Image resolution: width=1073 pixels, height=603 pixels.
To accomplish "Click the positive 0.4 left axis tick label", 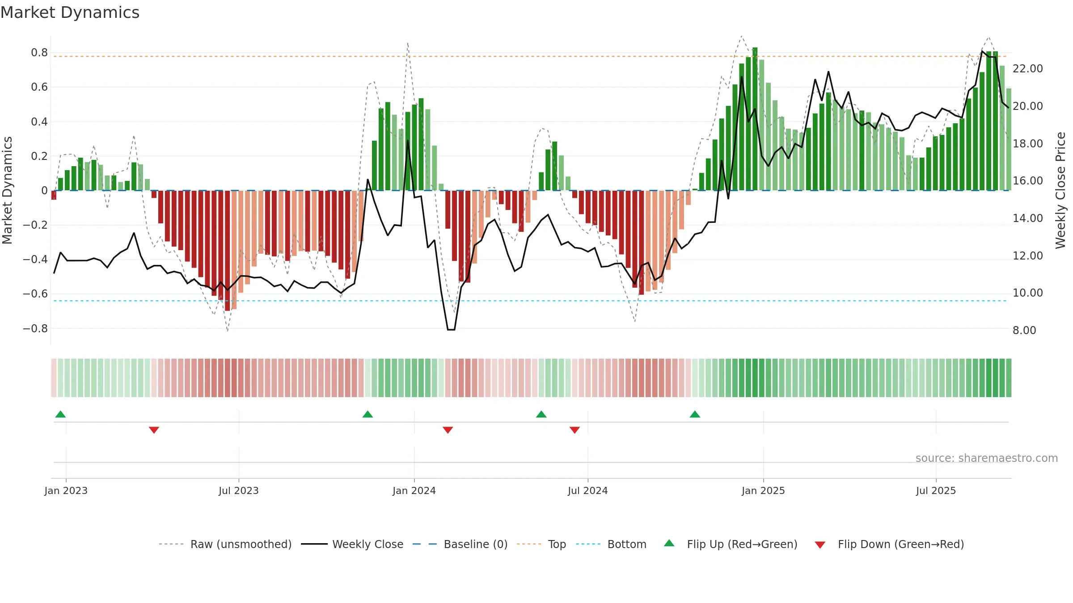I will tap(39, 121).
